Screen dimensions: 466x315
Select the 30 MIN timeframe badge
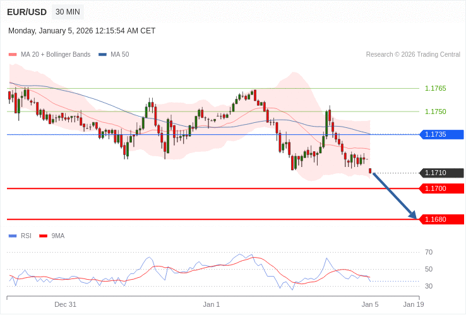(68, 12)
